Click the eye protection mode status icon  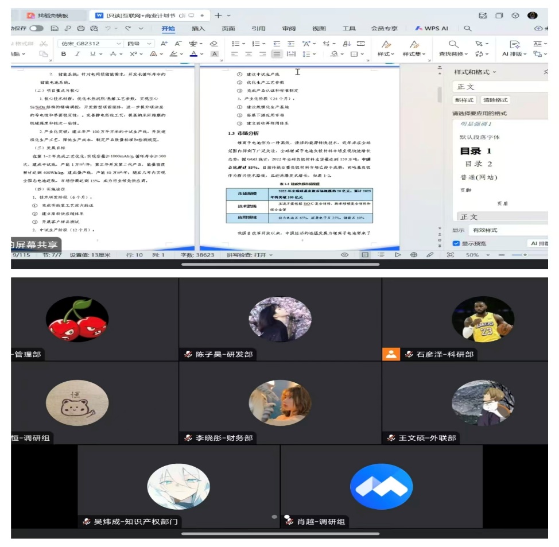[x=345, y=255]
